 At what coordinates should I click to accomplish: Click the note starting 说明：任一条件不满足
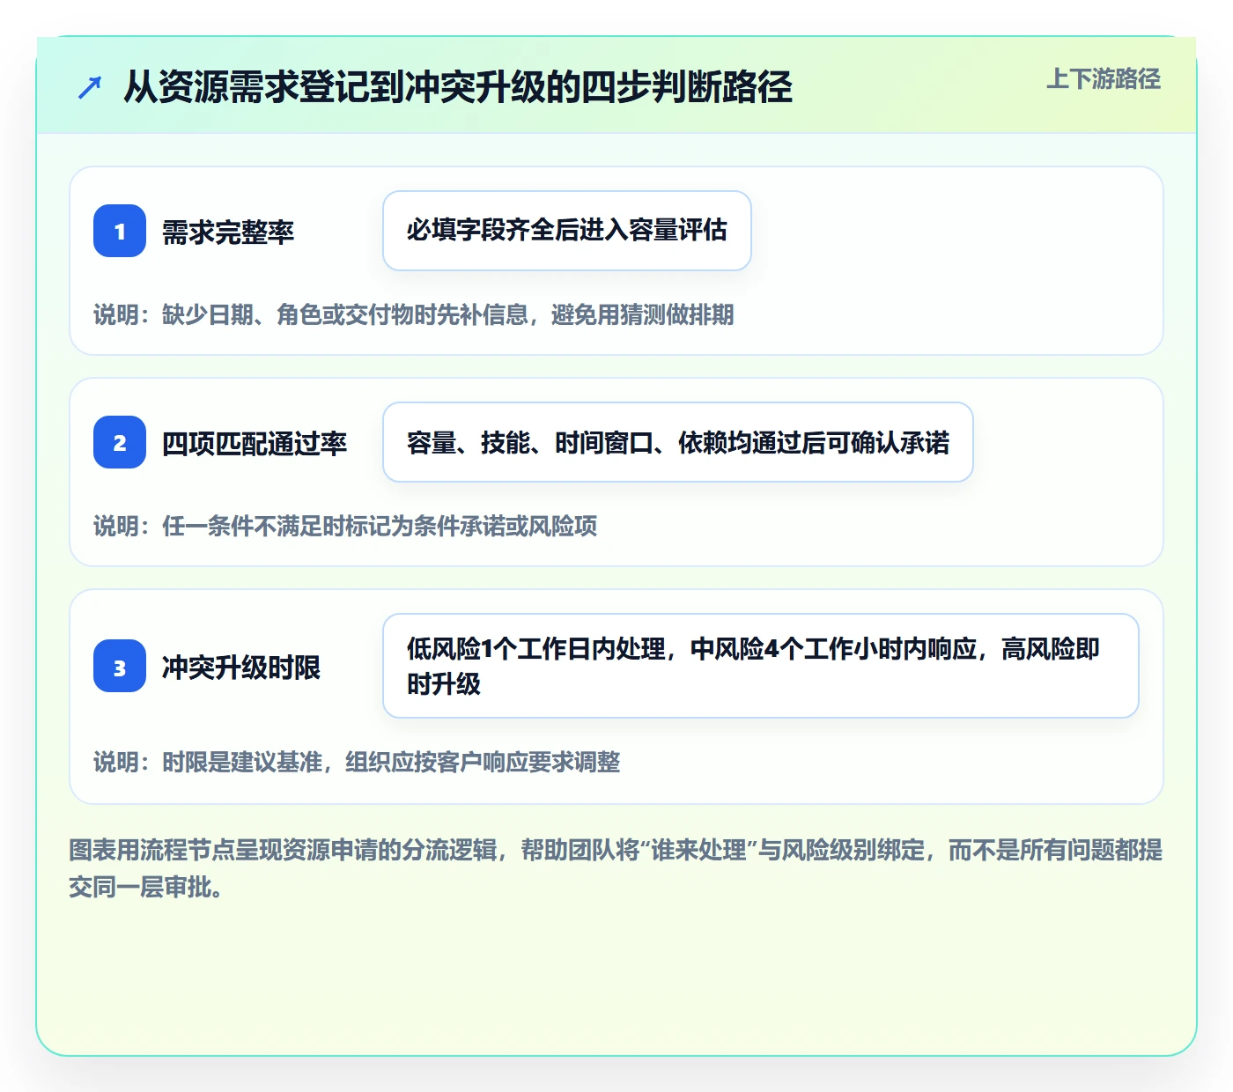click(345, 526)
